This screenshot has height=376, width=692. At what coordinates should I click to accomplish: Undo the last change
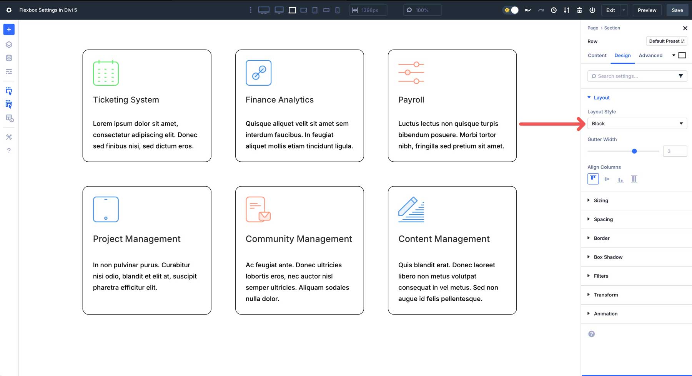tap(527, 10)
